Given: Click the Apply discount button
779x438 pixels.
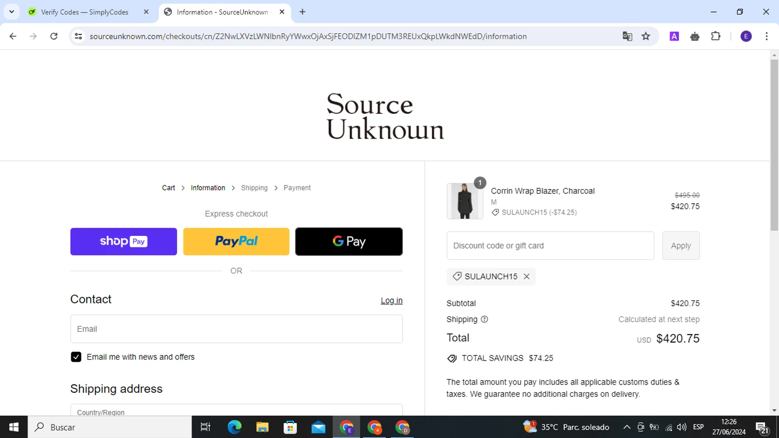Looking at the screenshot, I should pyautogui.click(x=681, y=246).
